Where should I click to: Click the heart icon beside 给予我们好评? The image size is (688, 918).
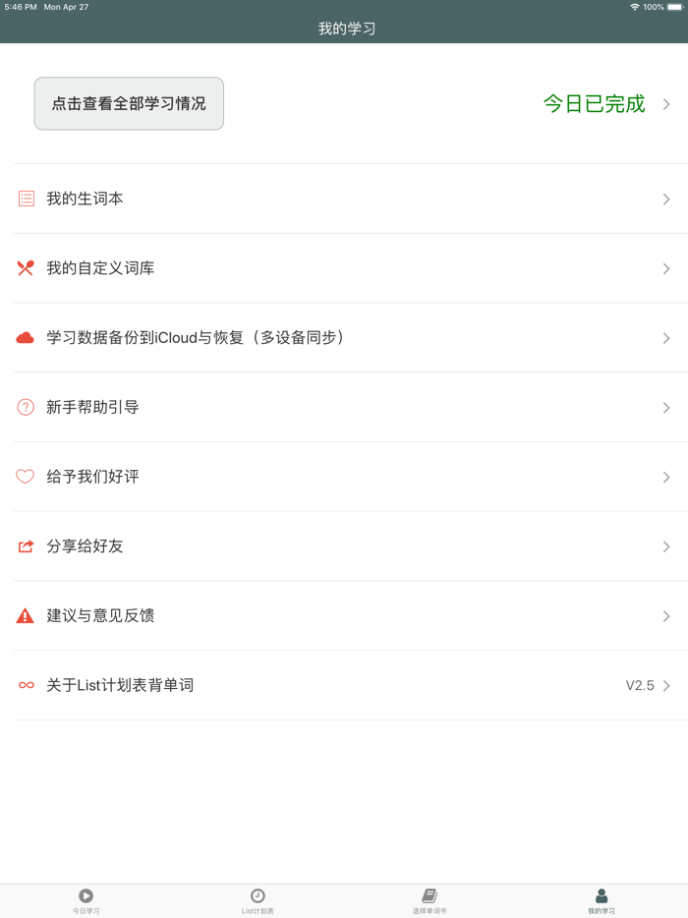click(x=26, y=477)
